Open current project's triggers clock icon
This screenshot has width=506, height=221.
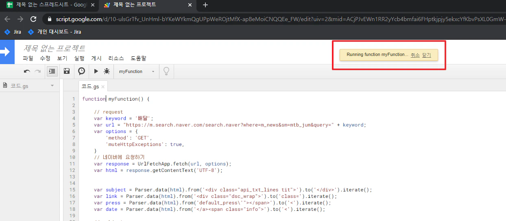(x=81, y=71)
